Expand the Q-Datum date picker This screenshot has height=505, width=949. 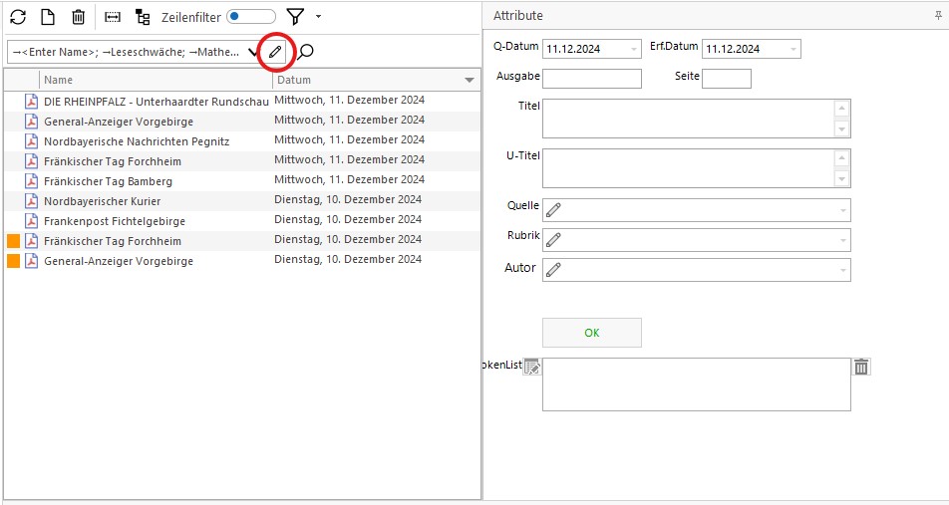(x=634, y=49)
